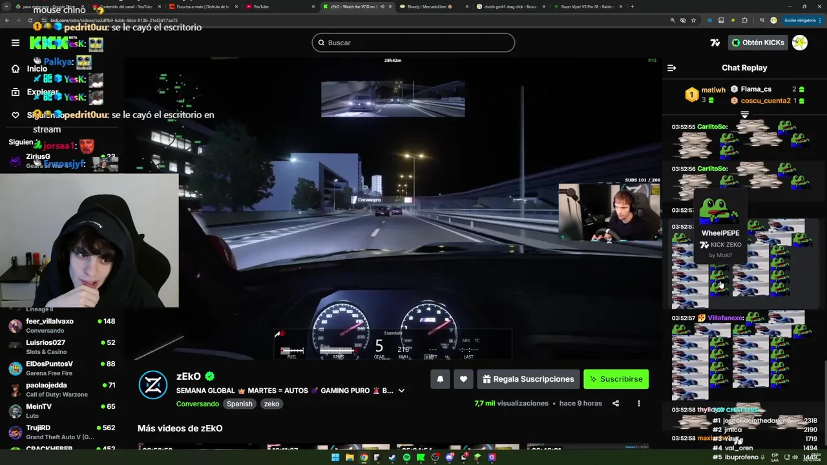Open the three-dot video options menu
Viewport: 827px width, 465px height.
(639, 404)
